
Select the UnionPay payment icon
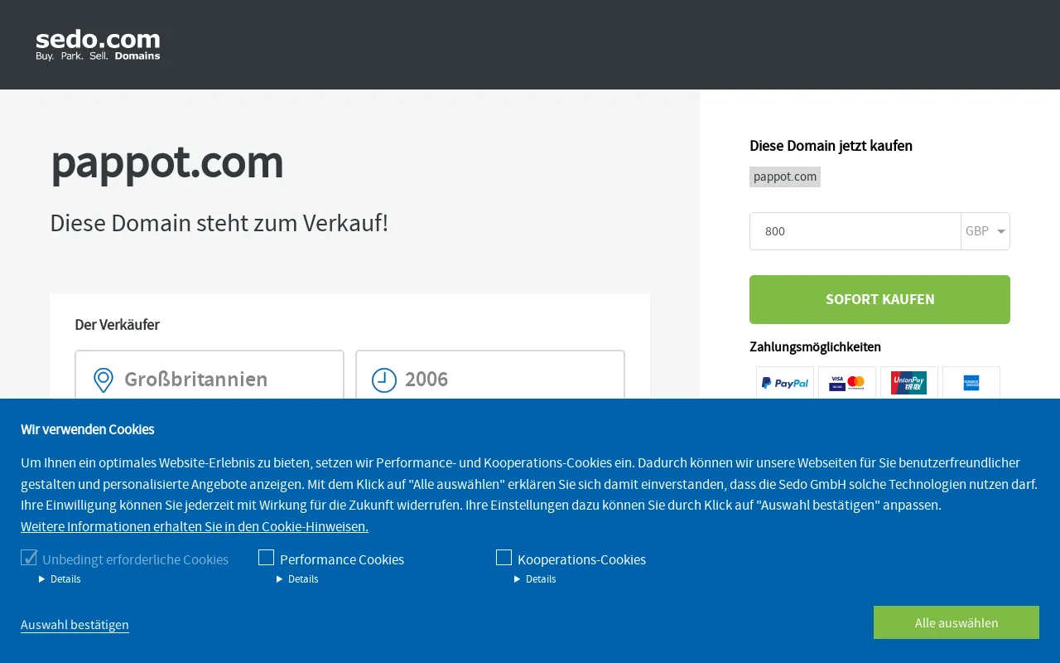[909, 383]
